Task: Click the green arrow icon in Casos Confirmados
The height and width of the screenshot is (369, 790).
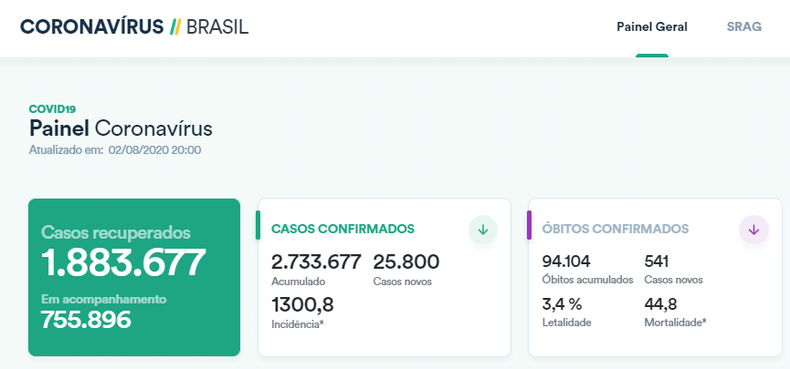Action: (x=482, y=230)
